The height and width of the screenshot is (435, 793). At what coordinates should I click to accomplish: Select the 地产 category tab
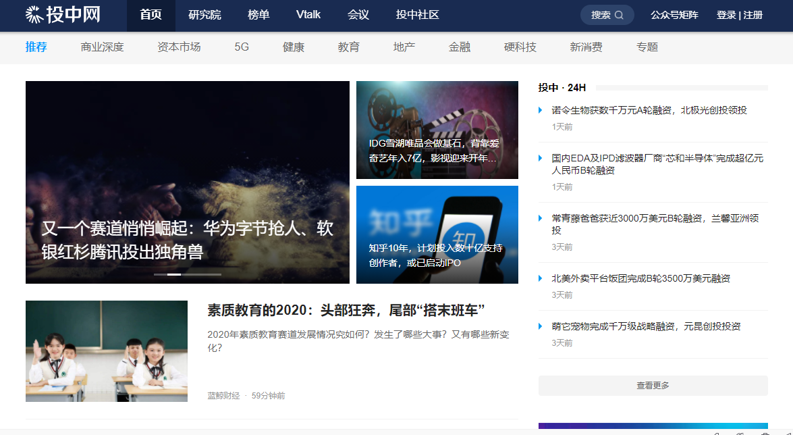[x=404, y=47]
